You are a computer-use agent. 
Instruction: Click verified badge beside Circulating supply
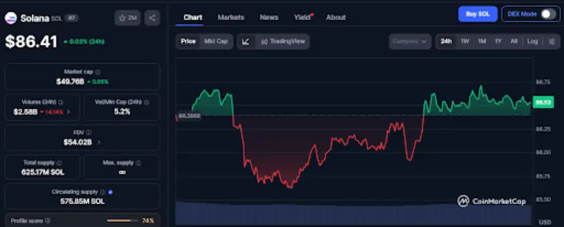[111, 192]
